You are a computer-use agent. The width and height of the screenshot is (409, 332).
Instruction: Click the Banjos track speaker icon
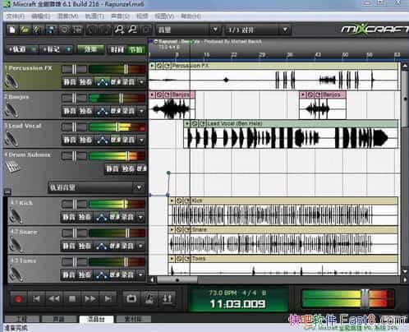(11, 110)
